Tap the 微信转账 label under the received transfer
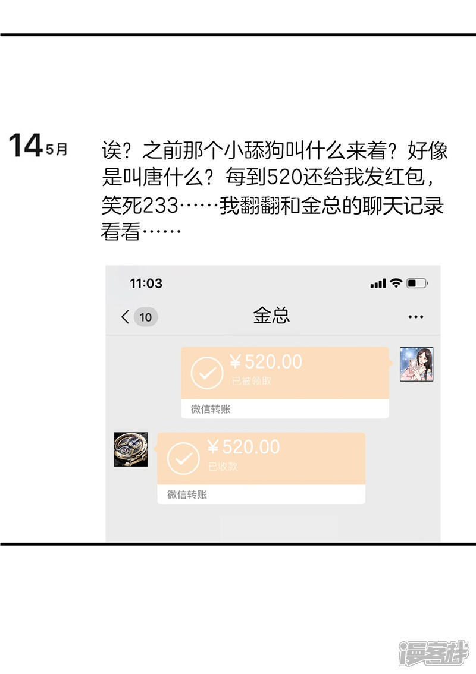The height and width of the screenshot is (674, 476). click(187, 495)
